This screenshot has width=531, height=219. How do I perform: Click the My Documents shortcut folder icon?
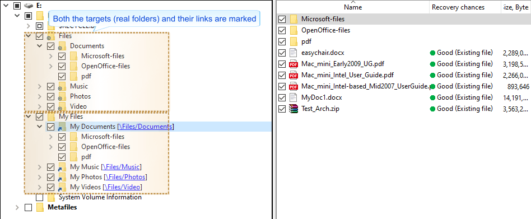point(62,127)
